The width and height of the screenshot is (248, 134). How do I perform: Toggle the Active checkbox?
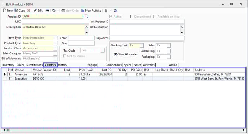[111, 17]
